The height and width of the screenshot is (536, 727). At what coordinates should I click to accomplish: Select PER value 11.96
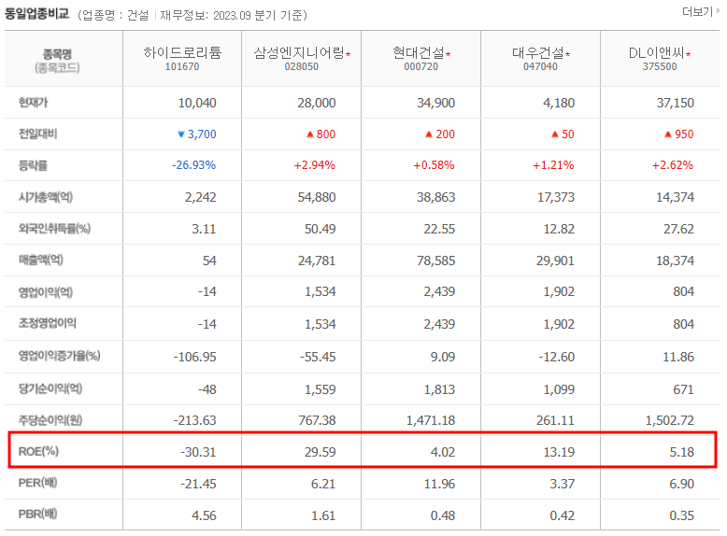[439, 484]
